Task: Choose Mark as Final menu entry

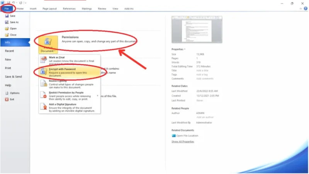Action: coord(70,60)
